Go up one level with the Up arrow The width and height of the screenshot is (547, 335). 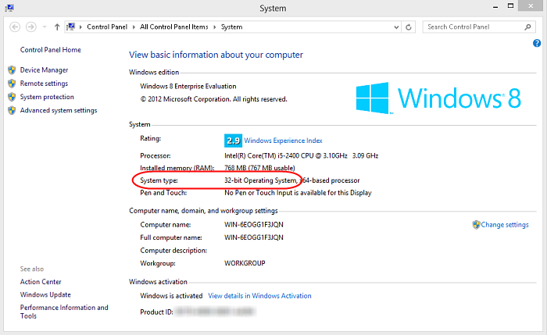tap(57, 27)
